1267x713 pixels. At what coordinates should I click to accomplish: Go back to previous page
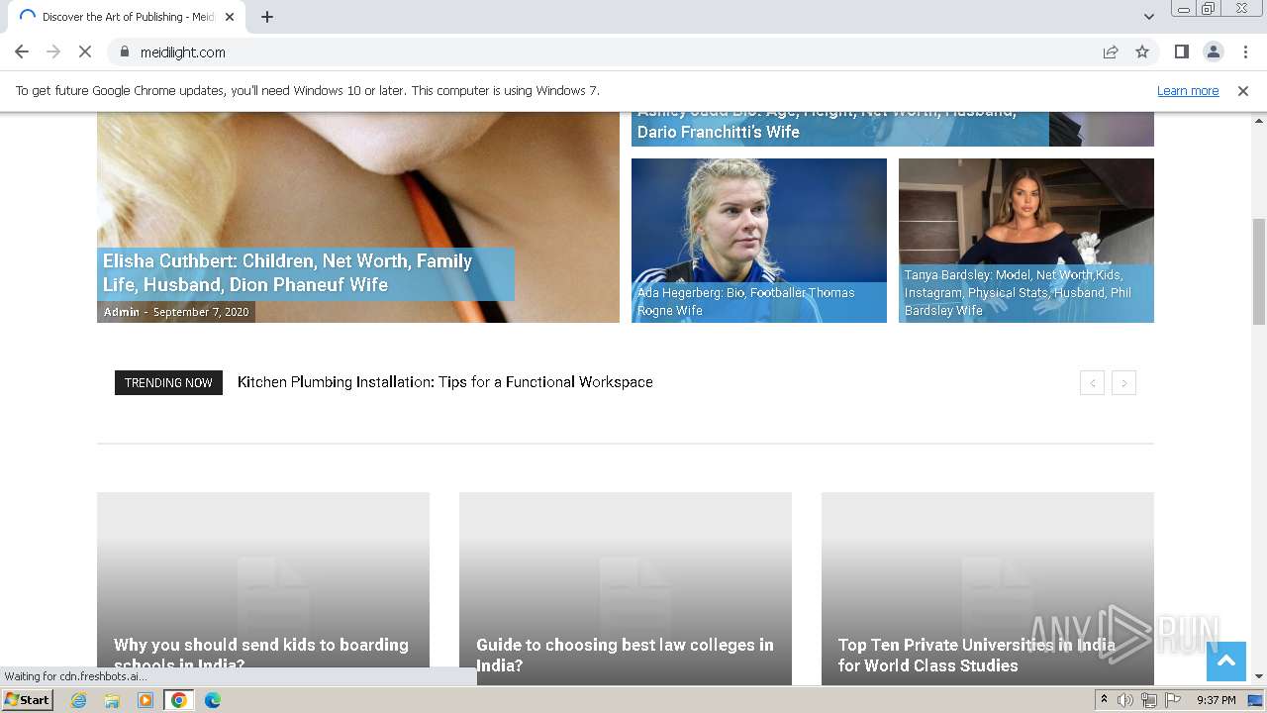[x=22, y=51]
